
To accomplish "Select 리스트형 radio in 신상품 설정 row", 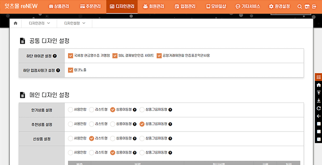I will [x=91, y=139].
